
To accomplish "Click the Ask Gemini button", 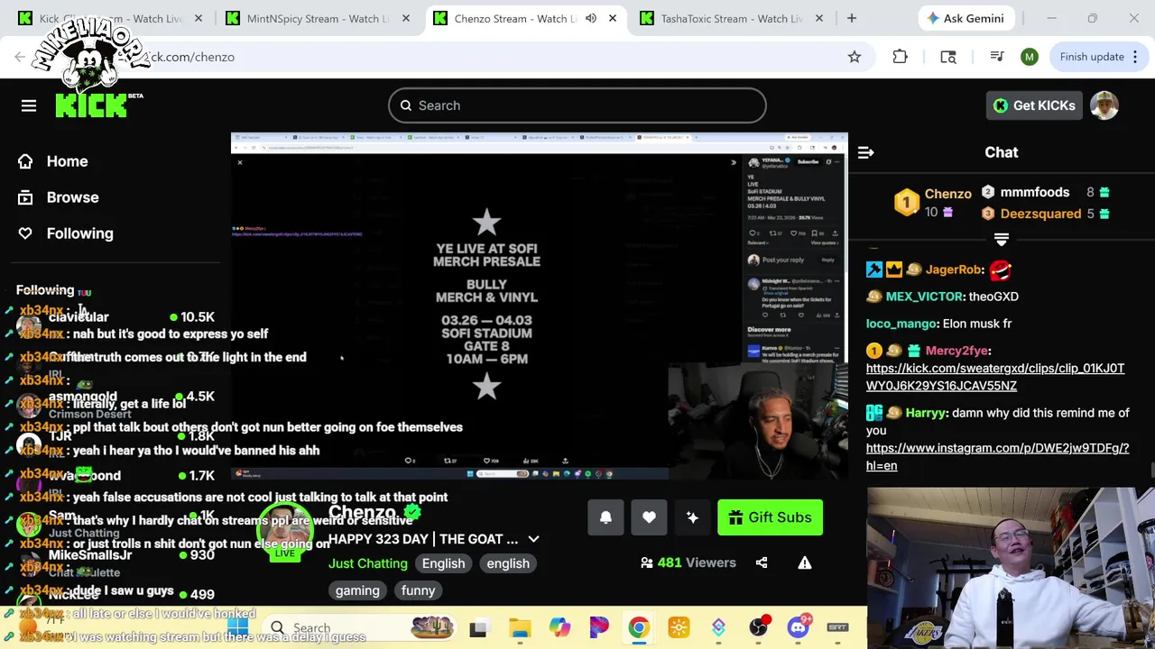I will coord(967,18).
